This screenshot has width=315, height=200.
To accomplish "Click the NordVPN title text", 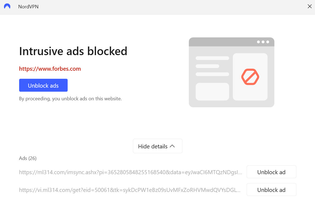I will pyautogui.click(x=28, y=7).
